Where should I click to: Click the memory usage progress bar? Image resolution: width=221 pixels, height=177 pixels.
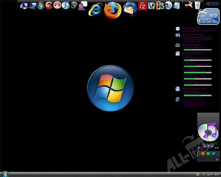197,50
